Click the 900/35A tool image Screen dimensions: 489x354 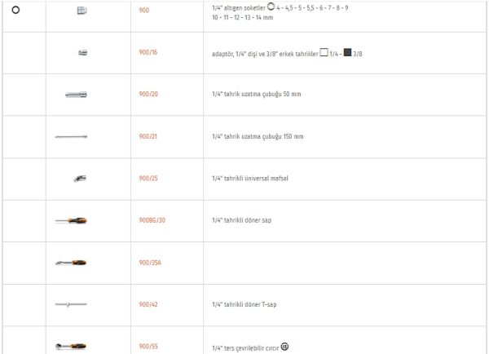(x=71, y=263)
